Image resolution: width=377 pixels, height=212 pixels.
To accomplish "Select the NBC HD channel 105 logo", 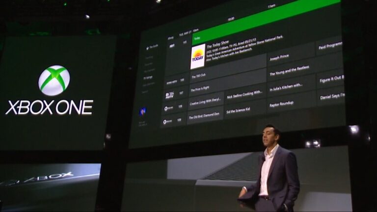I will tap(172, 46).
